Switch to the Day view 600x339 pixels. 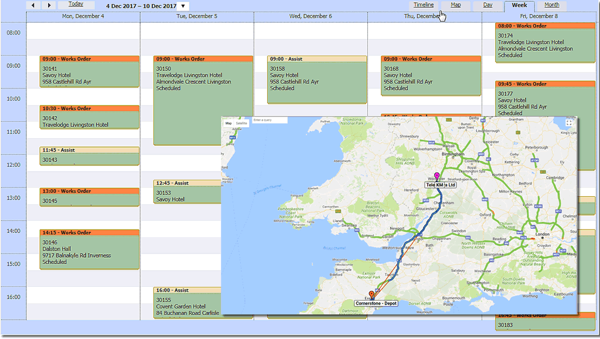(487, 5)
